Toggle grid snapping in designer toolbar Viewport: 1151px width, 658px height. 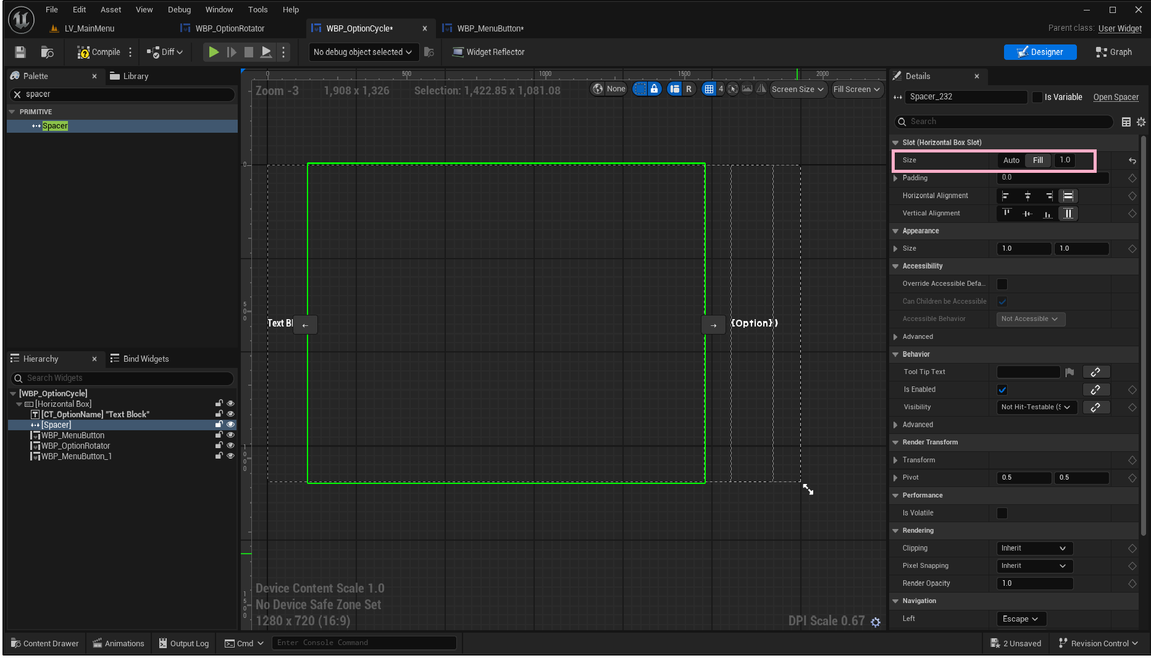709,89
